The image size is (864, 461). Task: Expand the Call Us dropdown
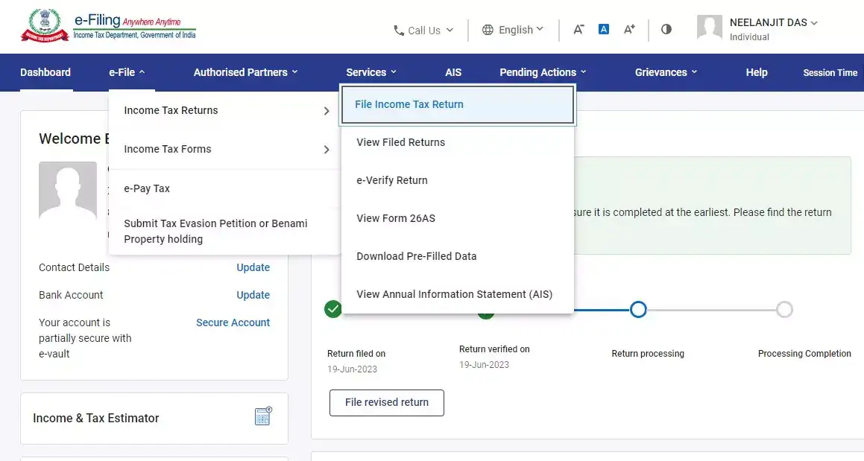point(423,30)
